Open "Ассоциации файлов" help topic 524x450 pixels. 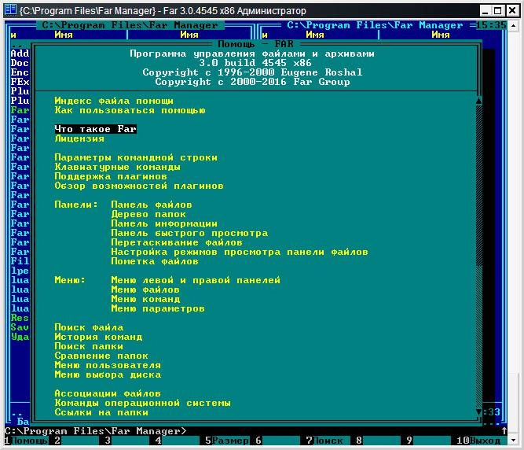pos(108,393)
